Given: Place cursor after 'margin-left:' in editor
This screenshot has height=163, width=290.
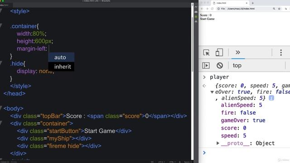Looking at the screenshot, I should (49, 49).
